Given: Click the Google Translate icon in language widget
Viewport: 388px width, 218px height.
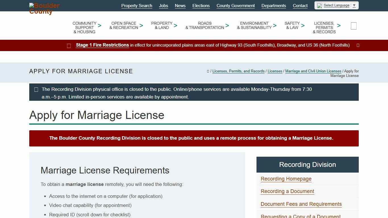Looking at the screenshot, I should [320, 5].
